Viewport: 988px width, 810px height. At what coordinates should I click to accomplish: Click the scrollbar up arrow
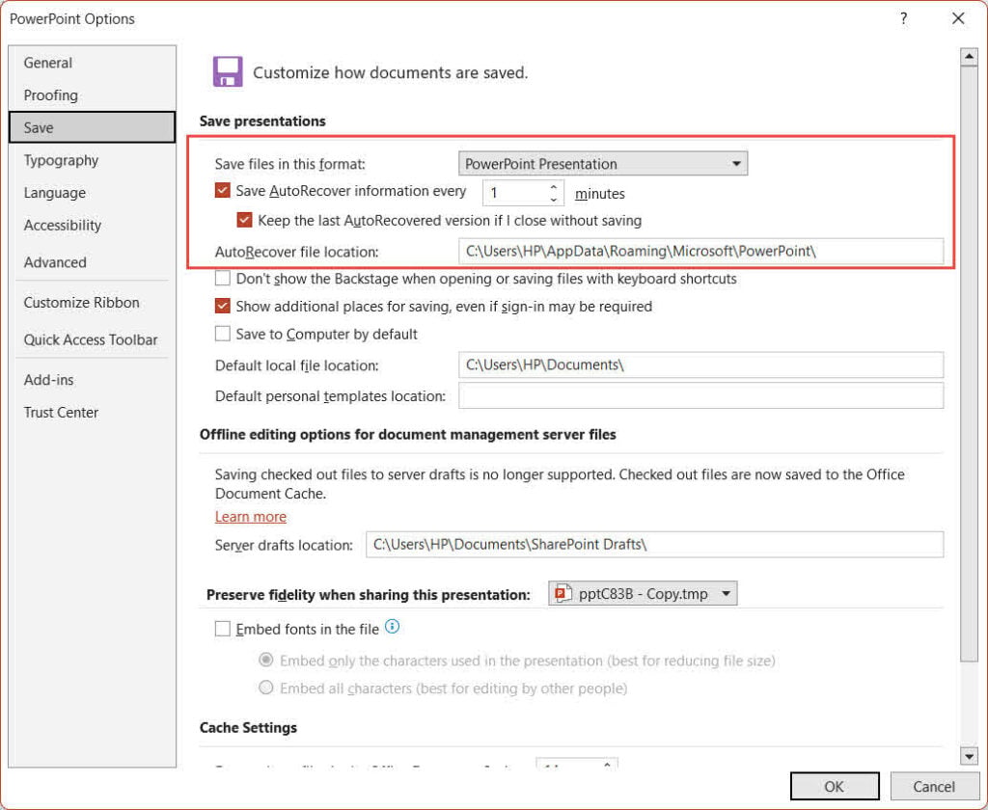coord(969,57)
